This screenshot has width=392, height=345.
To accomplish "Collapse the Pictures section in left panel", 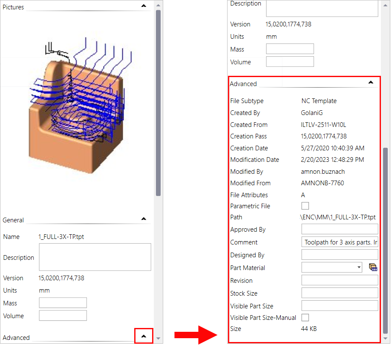I will pyautogui.click(x=144, y=6).
